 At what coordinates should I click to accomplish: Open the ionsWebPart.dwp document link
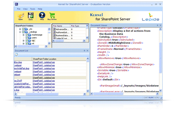click(22, 68)
